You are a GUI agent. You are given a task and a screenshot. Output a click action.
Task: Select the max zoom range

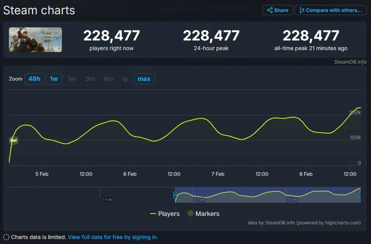(x=144, y=79)
